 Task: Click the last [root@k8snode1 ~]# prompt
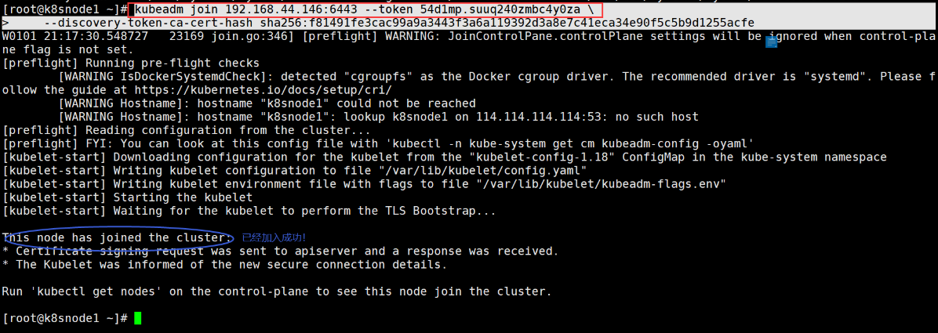coord(65,318)
